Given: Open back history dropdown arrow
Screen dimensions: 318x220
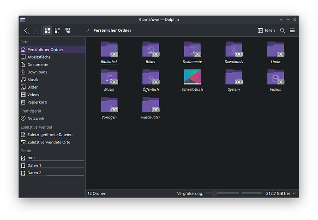Looking at the screenshot, I should [29, 33].
